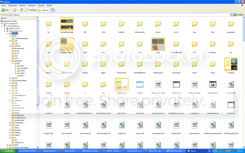The height and width of the screenshot is (153, 245).
Task: Switch to Untitled - SketchUp taskbar button
Action: coord(112,151)
